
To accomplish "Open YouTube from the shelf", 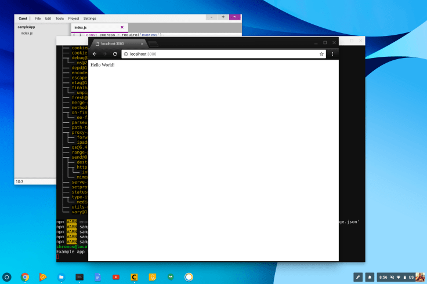I will (x=116, y=277).
